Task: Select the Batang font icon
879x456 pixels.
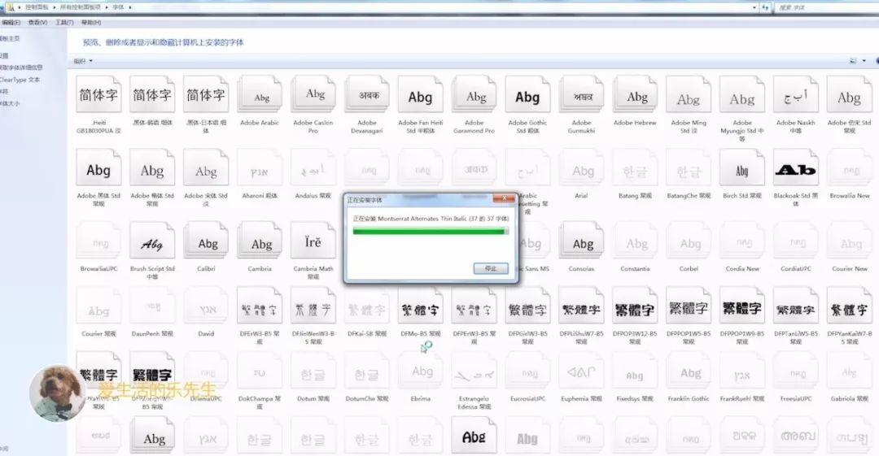Action: pos(635,168)
